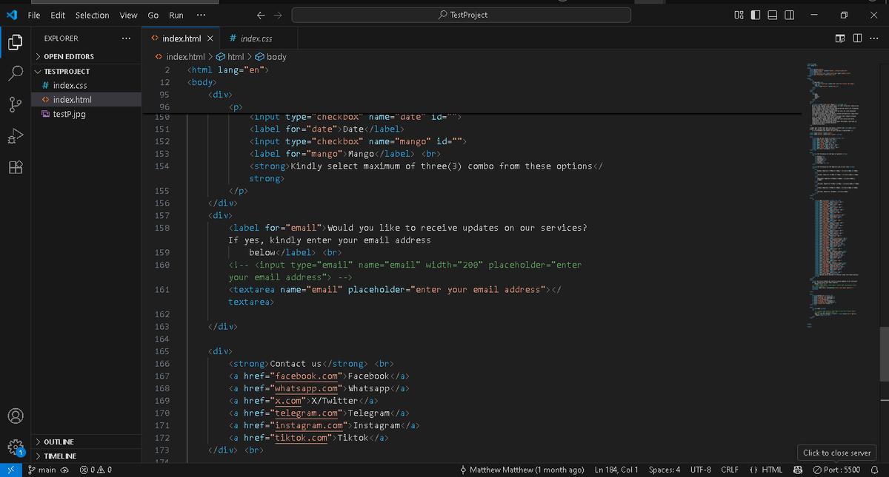Click the Port : 5500 live server button
Viewport: 889px width, 477px height.
coord(836,470)
